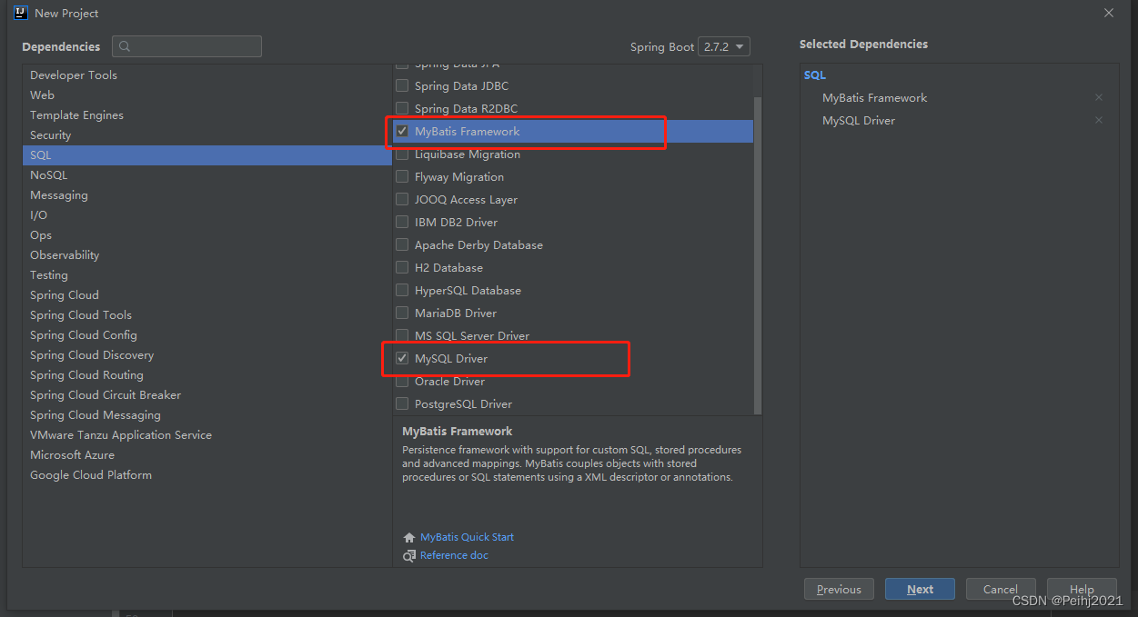This screenshot has width=1138, height=617.
Task: Open the Spring Boot version dropdown
Action: pos(724,46)
